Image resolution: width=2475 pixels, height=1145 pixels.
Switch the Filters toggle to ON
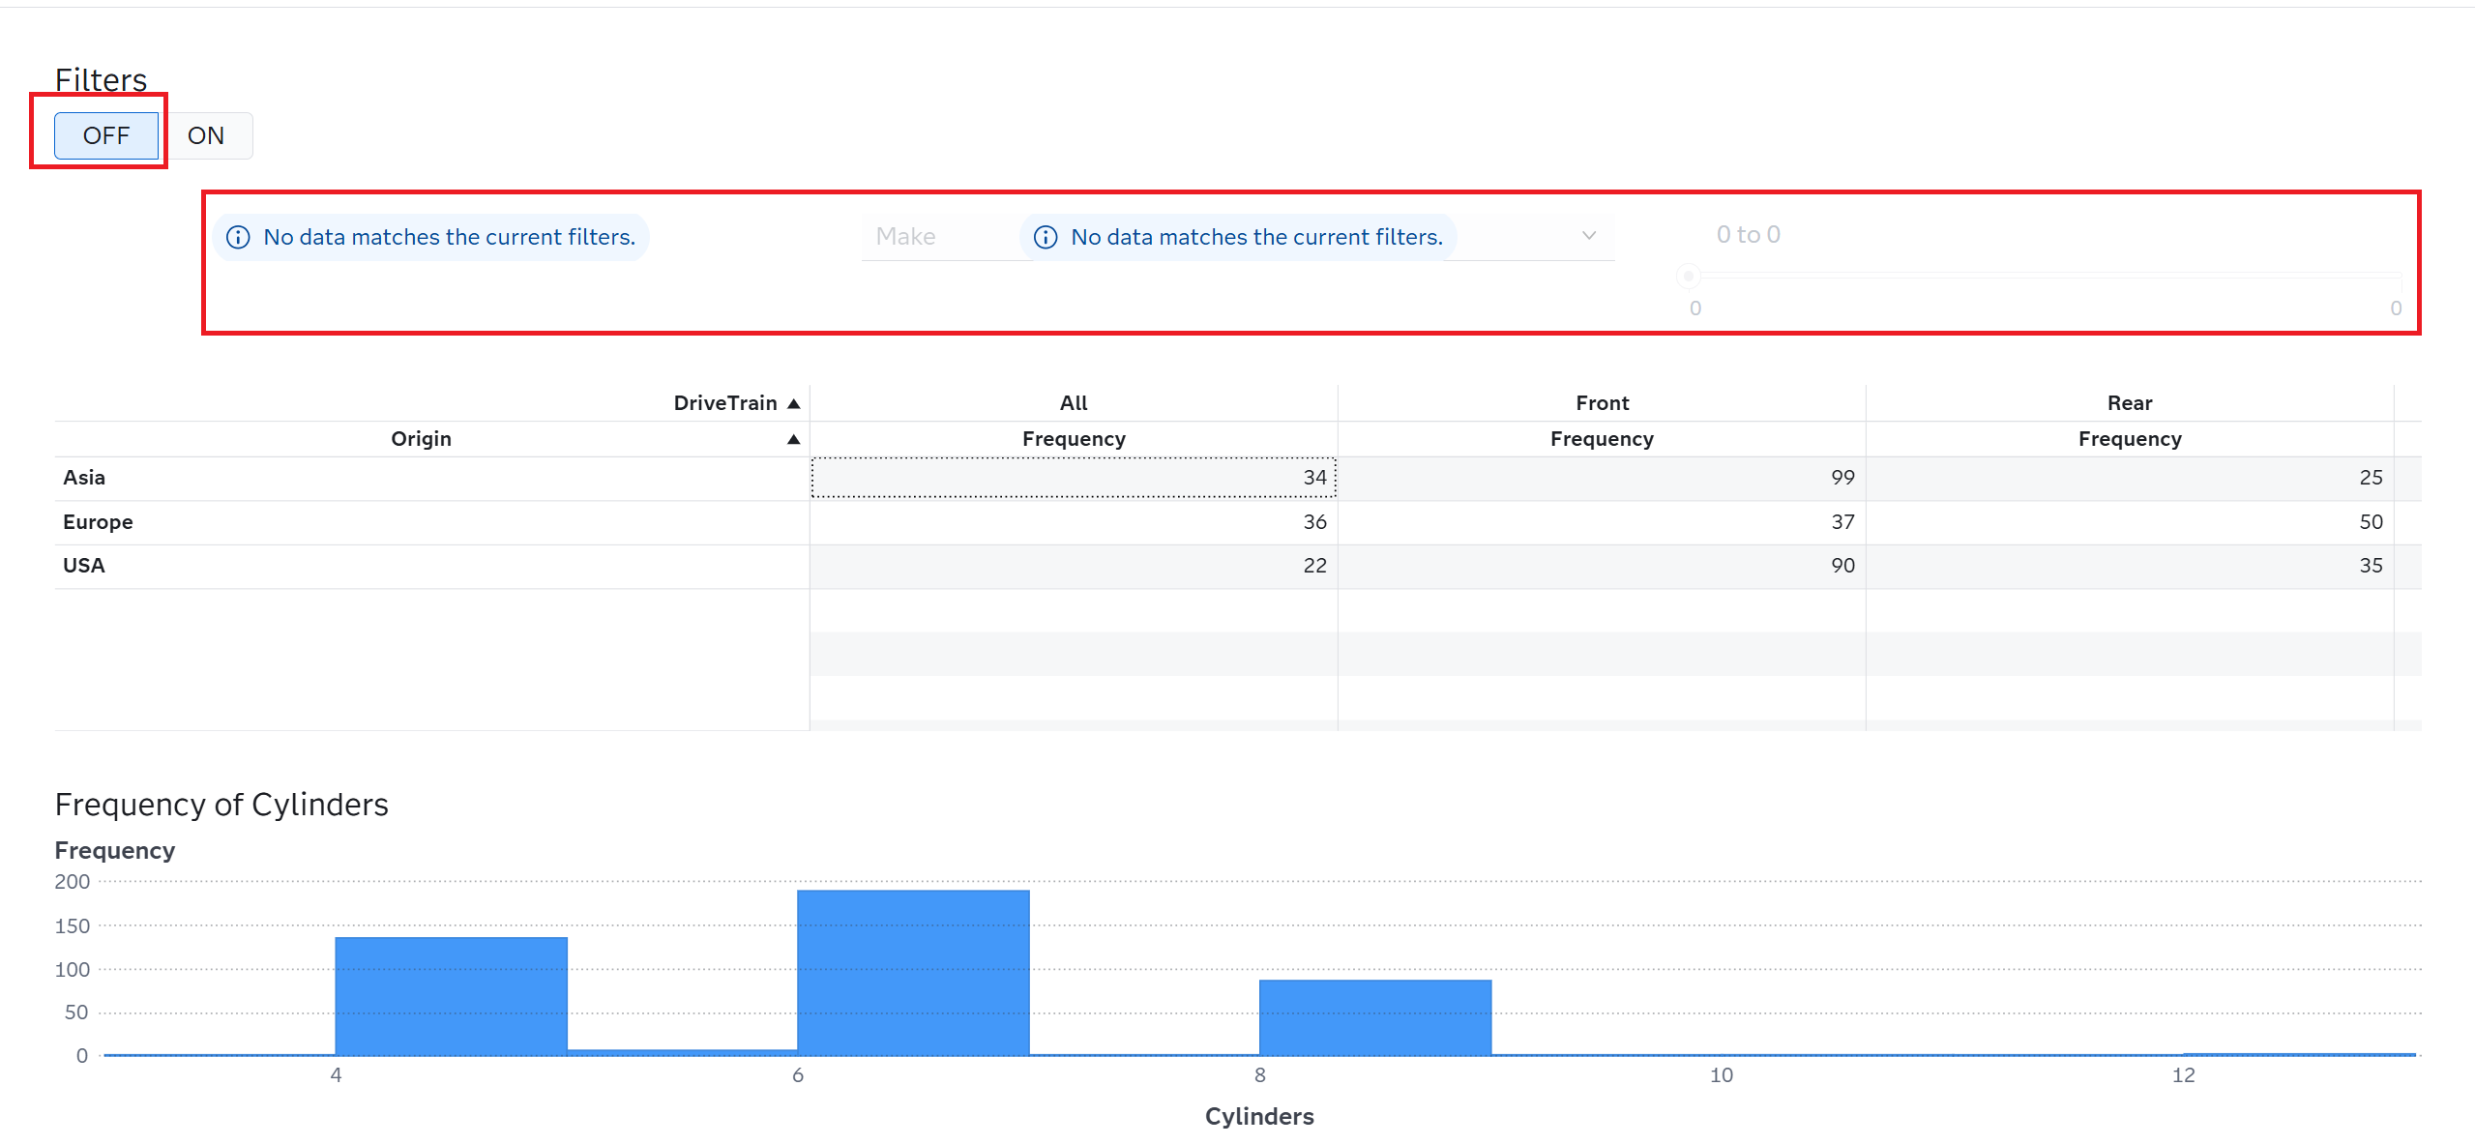pos(206,135)
